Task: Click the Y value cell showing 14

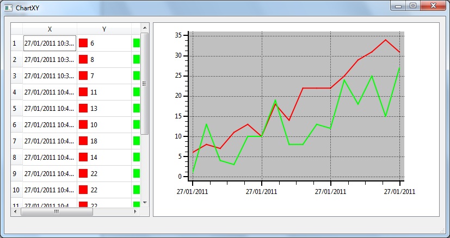Action: (104, 157)
